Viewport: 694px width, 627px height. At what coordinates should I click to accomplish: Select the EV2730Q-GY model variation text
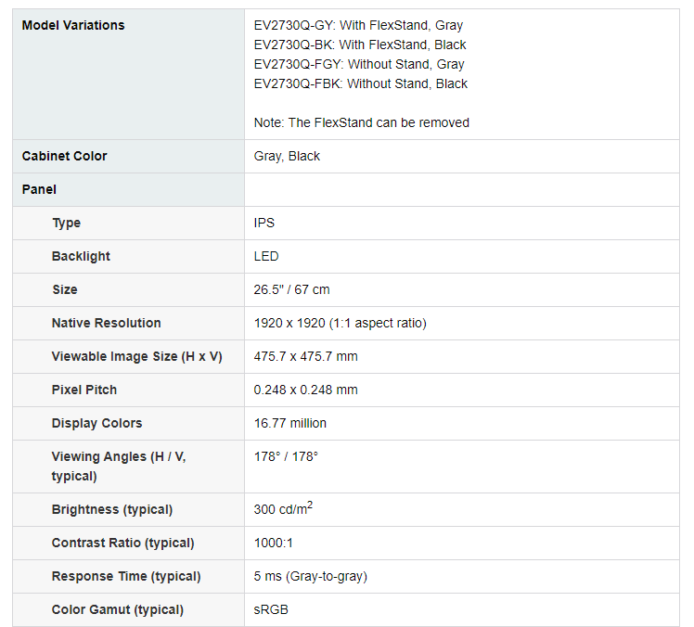(x=358, y=25)
